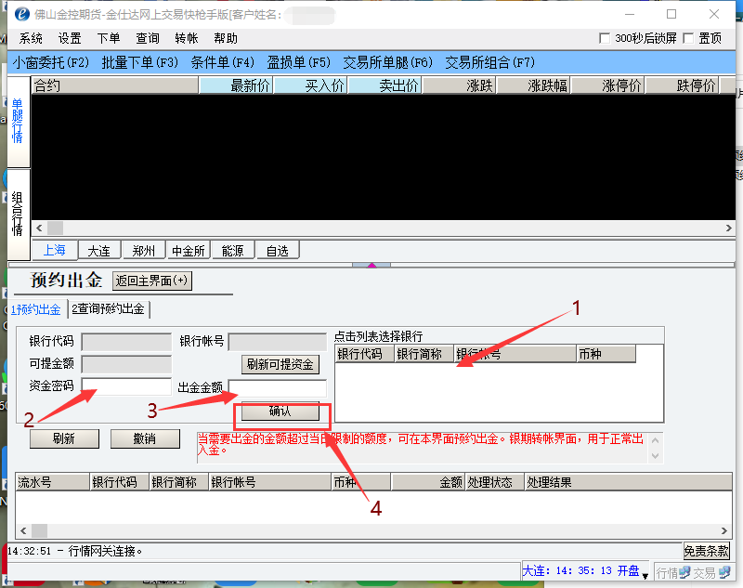
Task: Switch to the 1预约出金 tab
Action: (36, 309)
